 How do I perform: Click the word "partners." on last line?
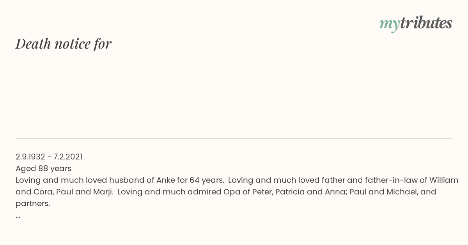(33, 203)
